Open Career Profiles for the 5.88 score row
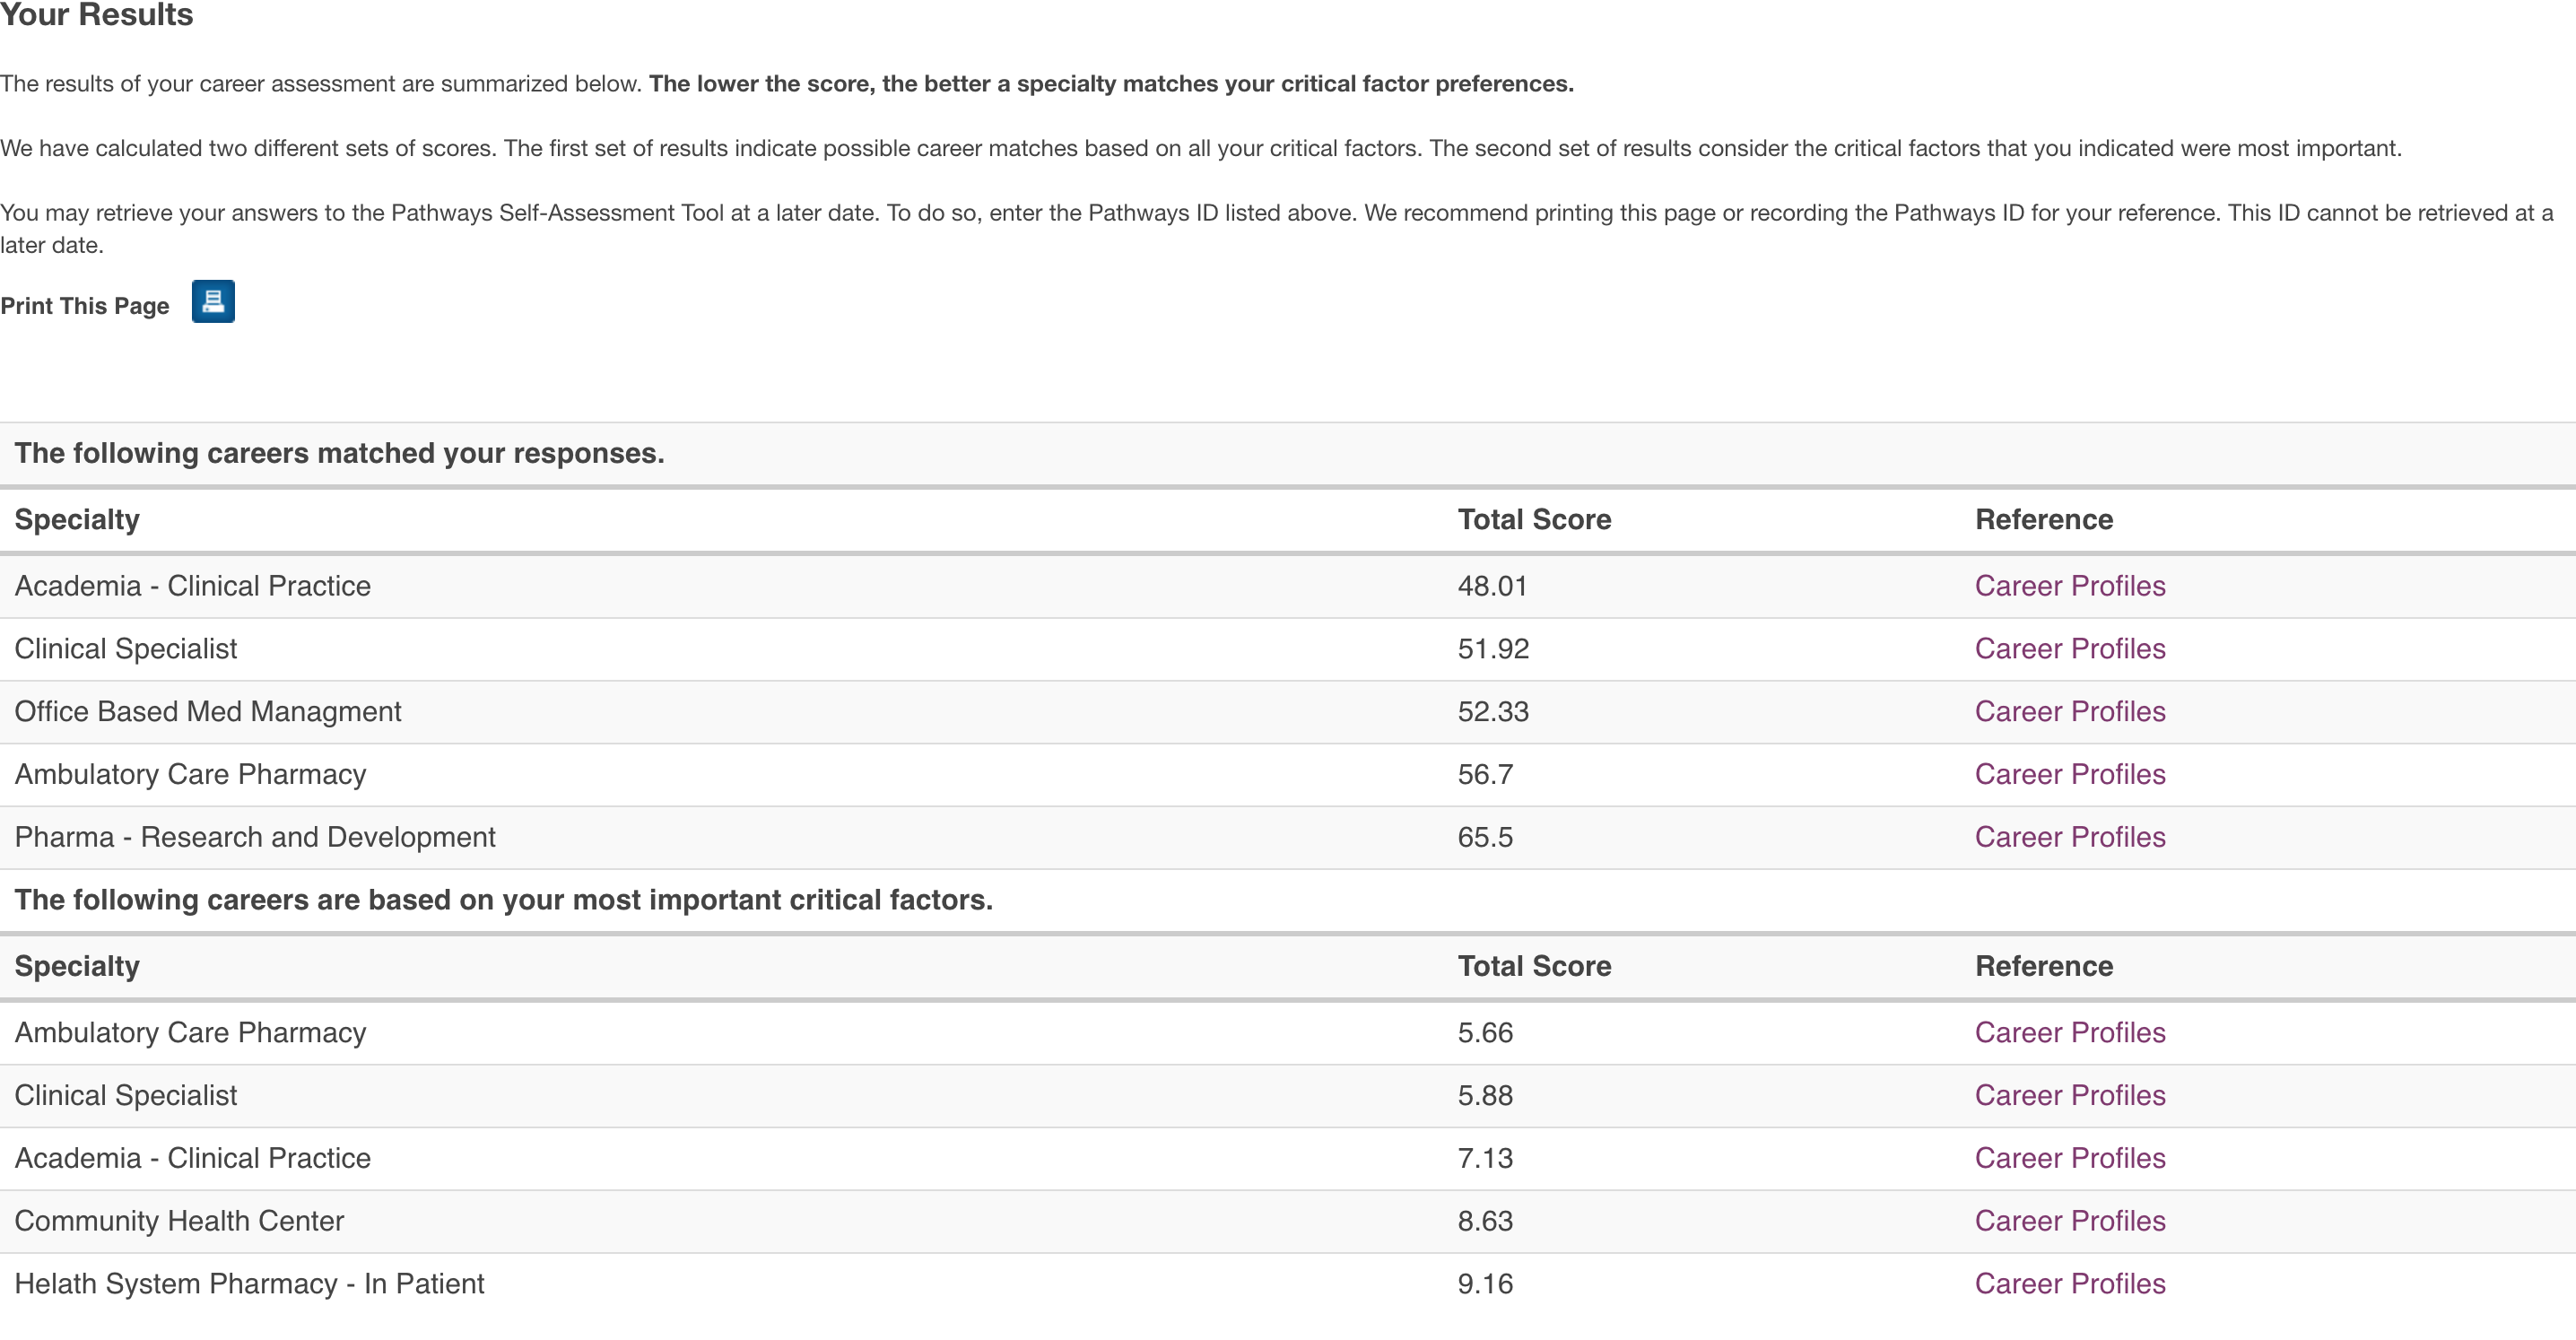The image size is (2576, 1340). (2069, 1096)
